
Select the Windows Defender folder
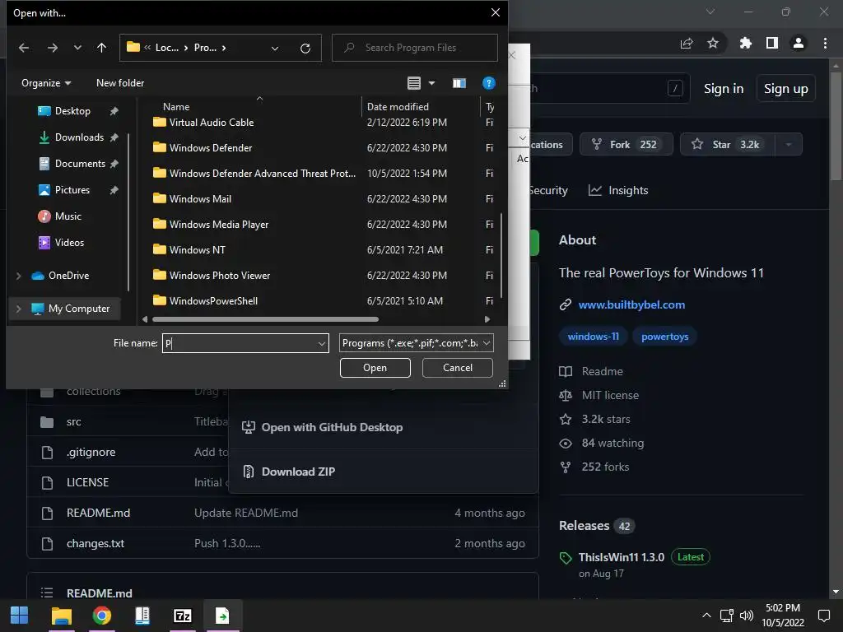[210, 148]
